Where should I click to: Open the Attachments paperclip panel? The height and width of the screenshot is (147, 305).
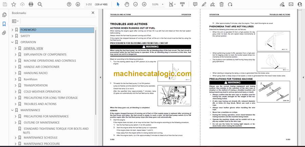4,33
